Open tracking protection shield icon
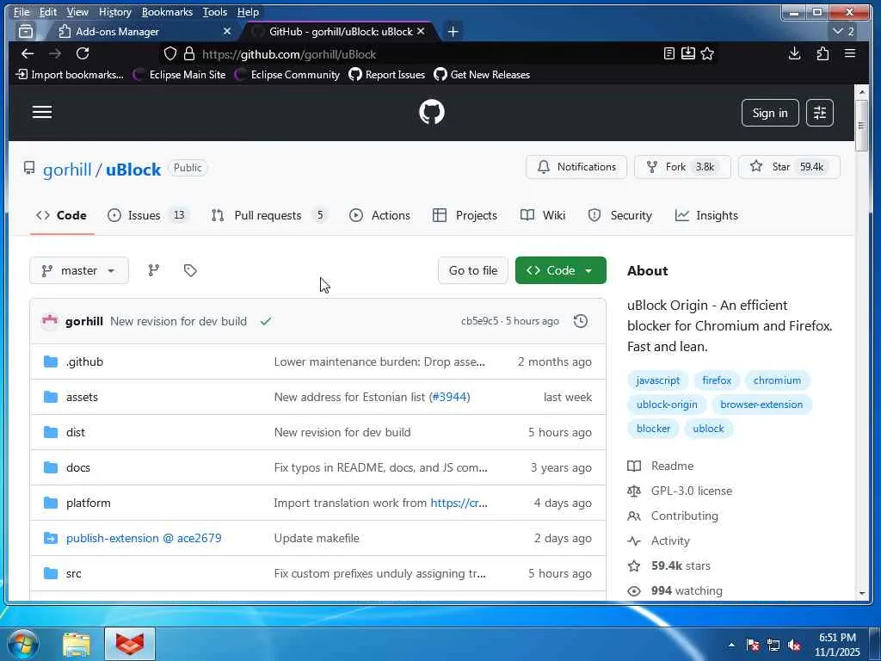 170,54
